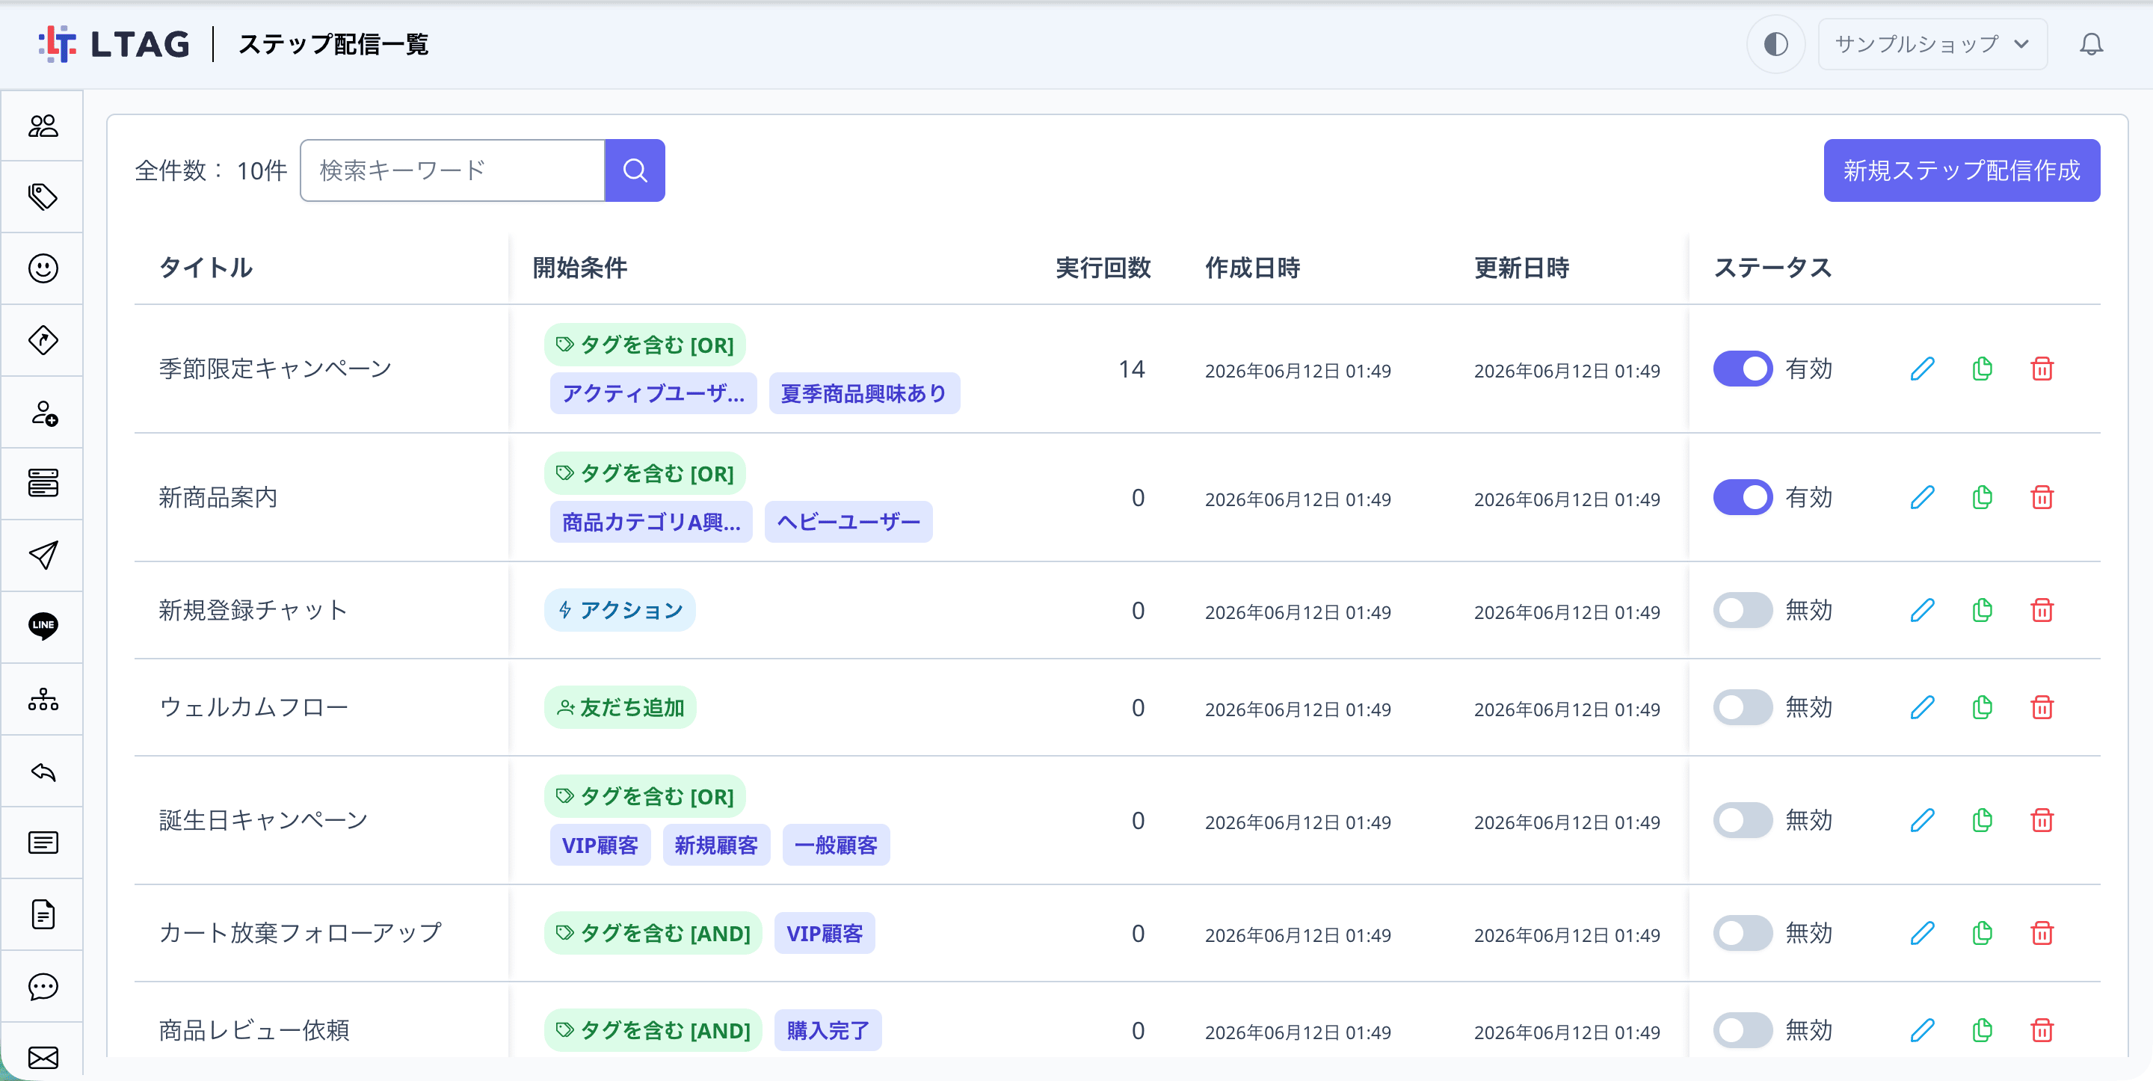
Task: Enable the ウェルカムフロー status toggle
Action: (1743, 707)
